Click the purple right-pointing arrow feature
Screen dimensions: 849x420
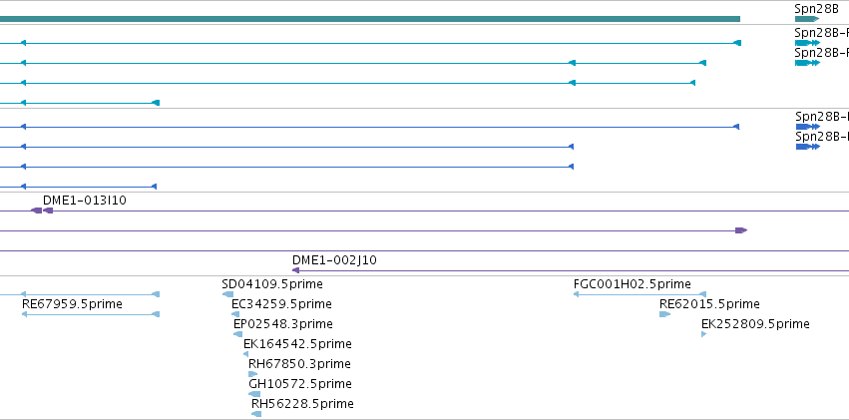[741, 230]
